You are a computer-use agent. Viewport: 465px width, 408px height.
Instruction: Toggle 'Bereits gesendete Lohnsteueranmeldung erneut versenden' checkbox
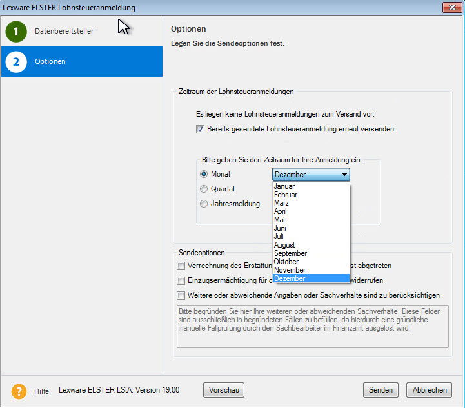[201, 129]
